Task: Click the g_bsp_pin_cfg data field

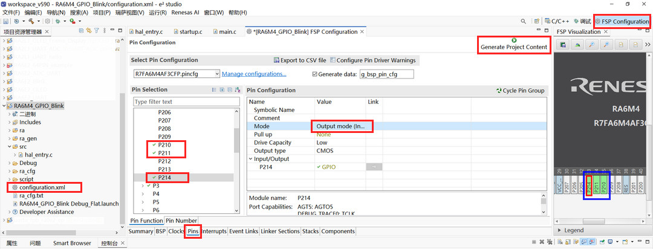Action: (x=387, y=74)
